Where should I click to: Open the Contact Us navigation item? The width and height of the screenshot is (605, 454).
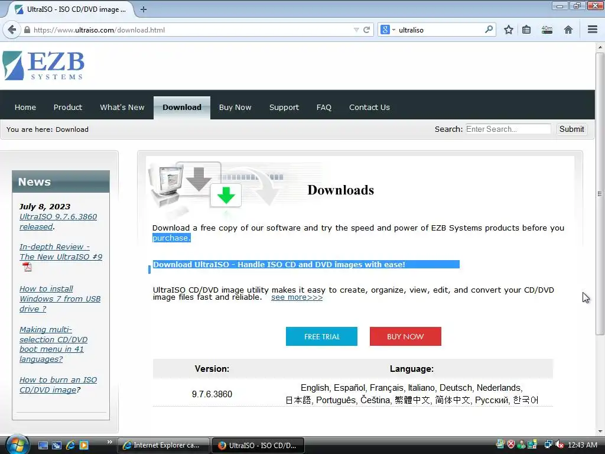point(369,108)
